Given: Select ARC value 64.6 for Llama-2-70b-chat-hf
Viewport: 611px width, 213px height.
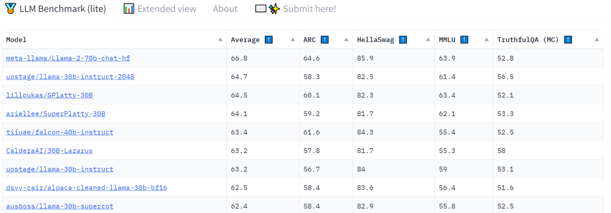Looking at the screenshot, I should pyautogui.click(x=312, y=58).
